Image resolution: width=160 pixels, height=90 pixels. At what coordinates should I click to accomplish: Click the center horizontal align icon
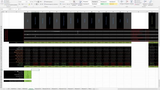(x=36, y=4)
